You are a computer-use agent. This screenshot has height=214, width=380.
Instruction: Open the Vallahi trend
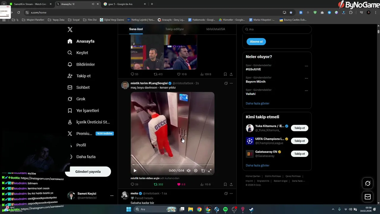[251, 94]
